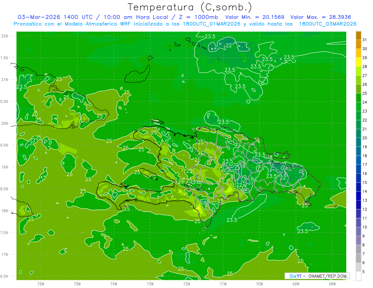Click the '72W' longitude axis label
Screen dimensions: 373x288
(186, 284)
